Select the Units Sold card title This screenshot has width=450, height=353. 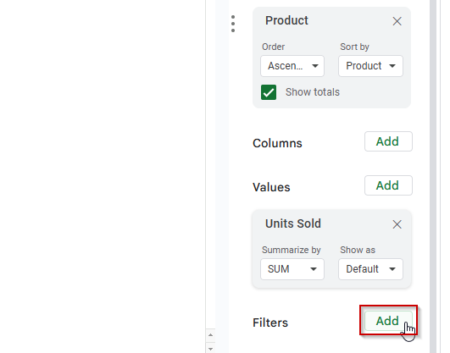(292, 223)
